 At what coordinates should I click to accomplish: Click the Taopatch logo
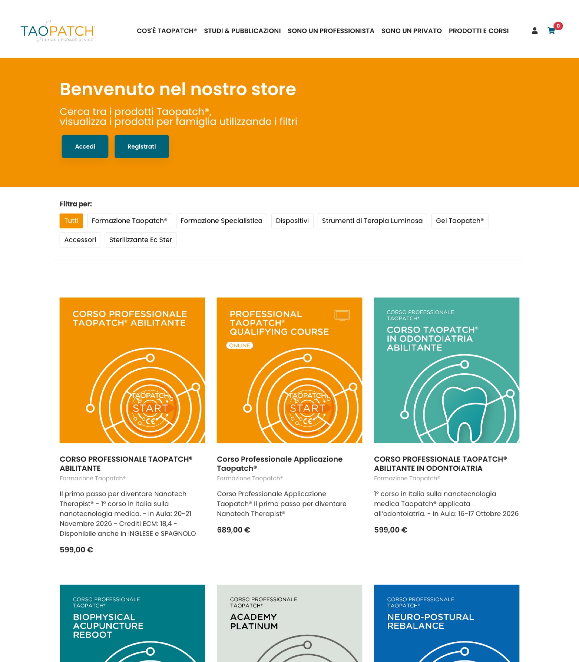click(x=58, y=31)
